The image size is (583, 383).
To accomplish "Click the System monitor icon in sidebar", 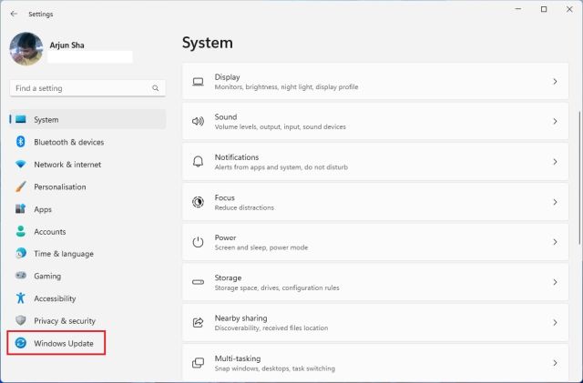I will pyautogui.click(x=21, y=119).
